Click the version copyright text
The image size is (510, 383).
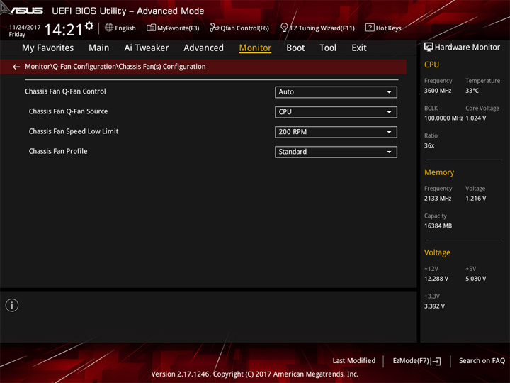point(255,374)
